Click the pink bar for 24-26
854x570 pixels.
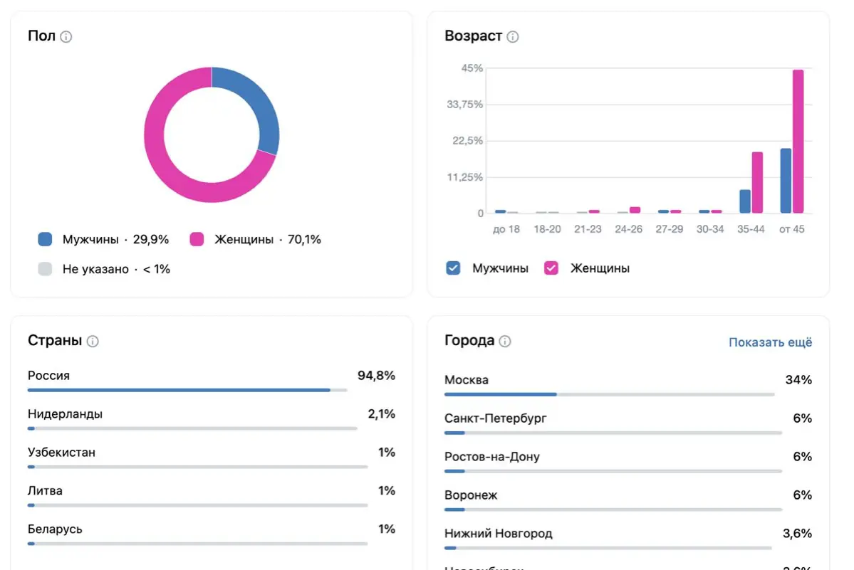(x=635, y=210)
